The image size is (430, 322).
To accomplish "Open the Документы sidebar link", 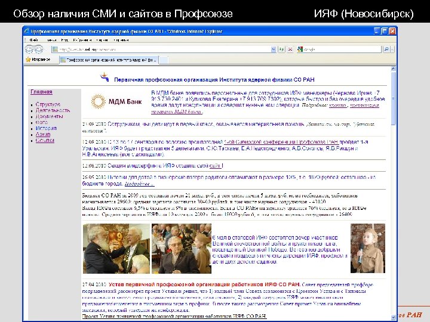I will (49, 116).
